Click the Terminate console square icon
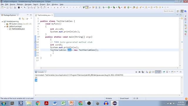Image resolution: width=188 pixels, height=106 pixels. click(136, 72)
